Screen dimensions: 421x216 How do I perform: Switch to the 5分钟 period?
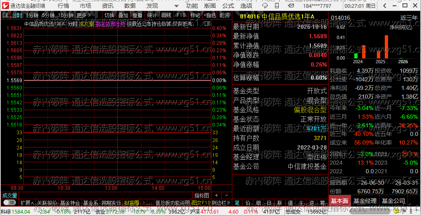(x=49, y=15)
